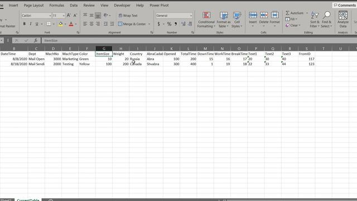Align text left
This screenshot has width=357, height=201.
click(x=85, y=24)
